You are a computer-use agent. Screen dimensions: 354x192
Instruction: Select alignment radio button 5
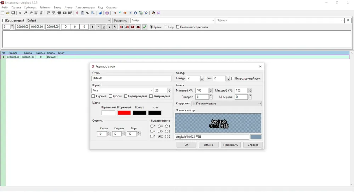(x=159, y=131)
